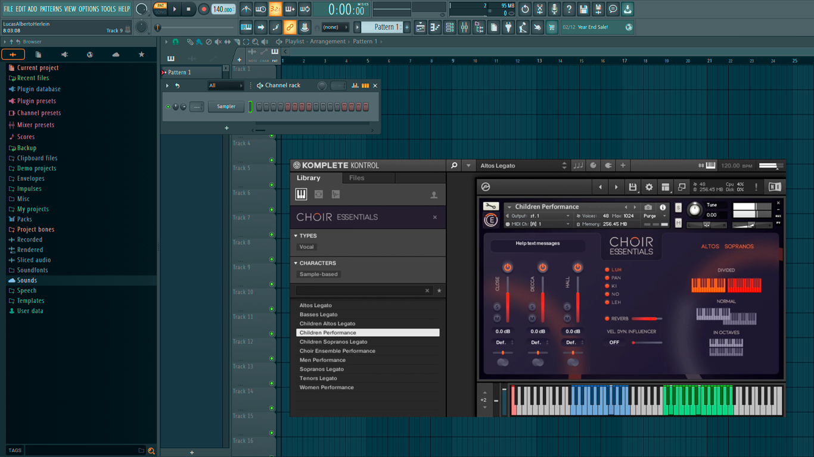Viewport: 814px width, 457px height.
Task: Open the (none) pattern snap dropdown
Action: [335, 27]
